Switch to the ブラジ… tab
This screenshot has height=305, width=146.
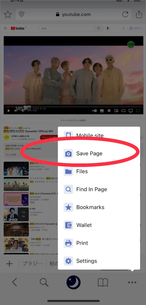[32, 264]
